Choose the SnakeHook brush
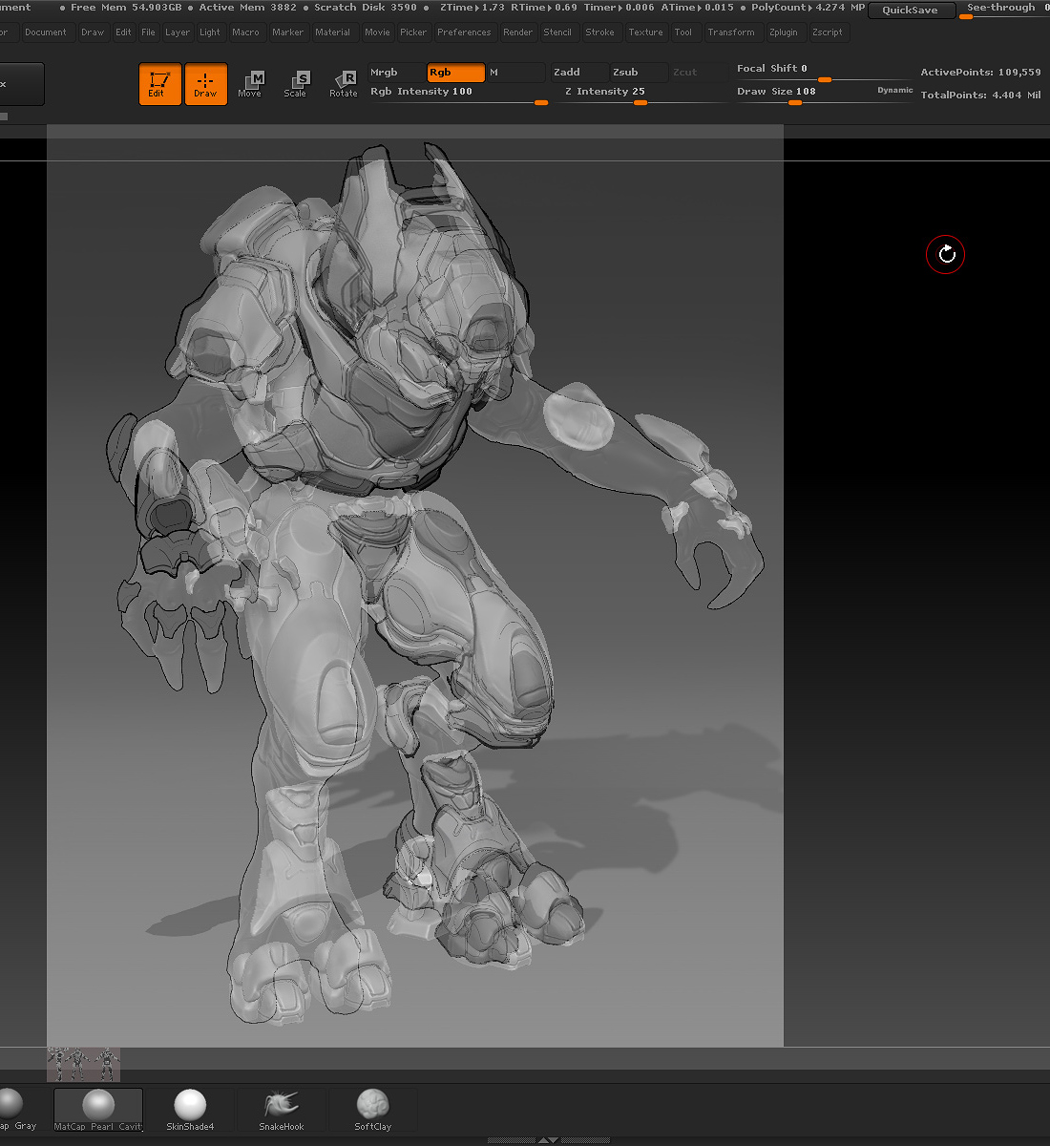Image resolution: width=1050 pixels, height=1146 pixels. click(282, 1110)
